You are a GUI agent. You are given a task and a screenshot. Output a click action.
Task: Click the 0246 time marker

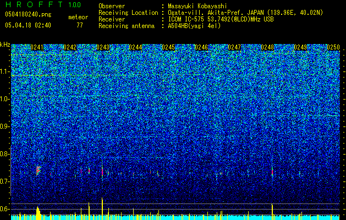coord(201,47)
